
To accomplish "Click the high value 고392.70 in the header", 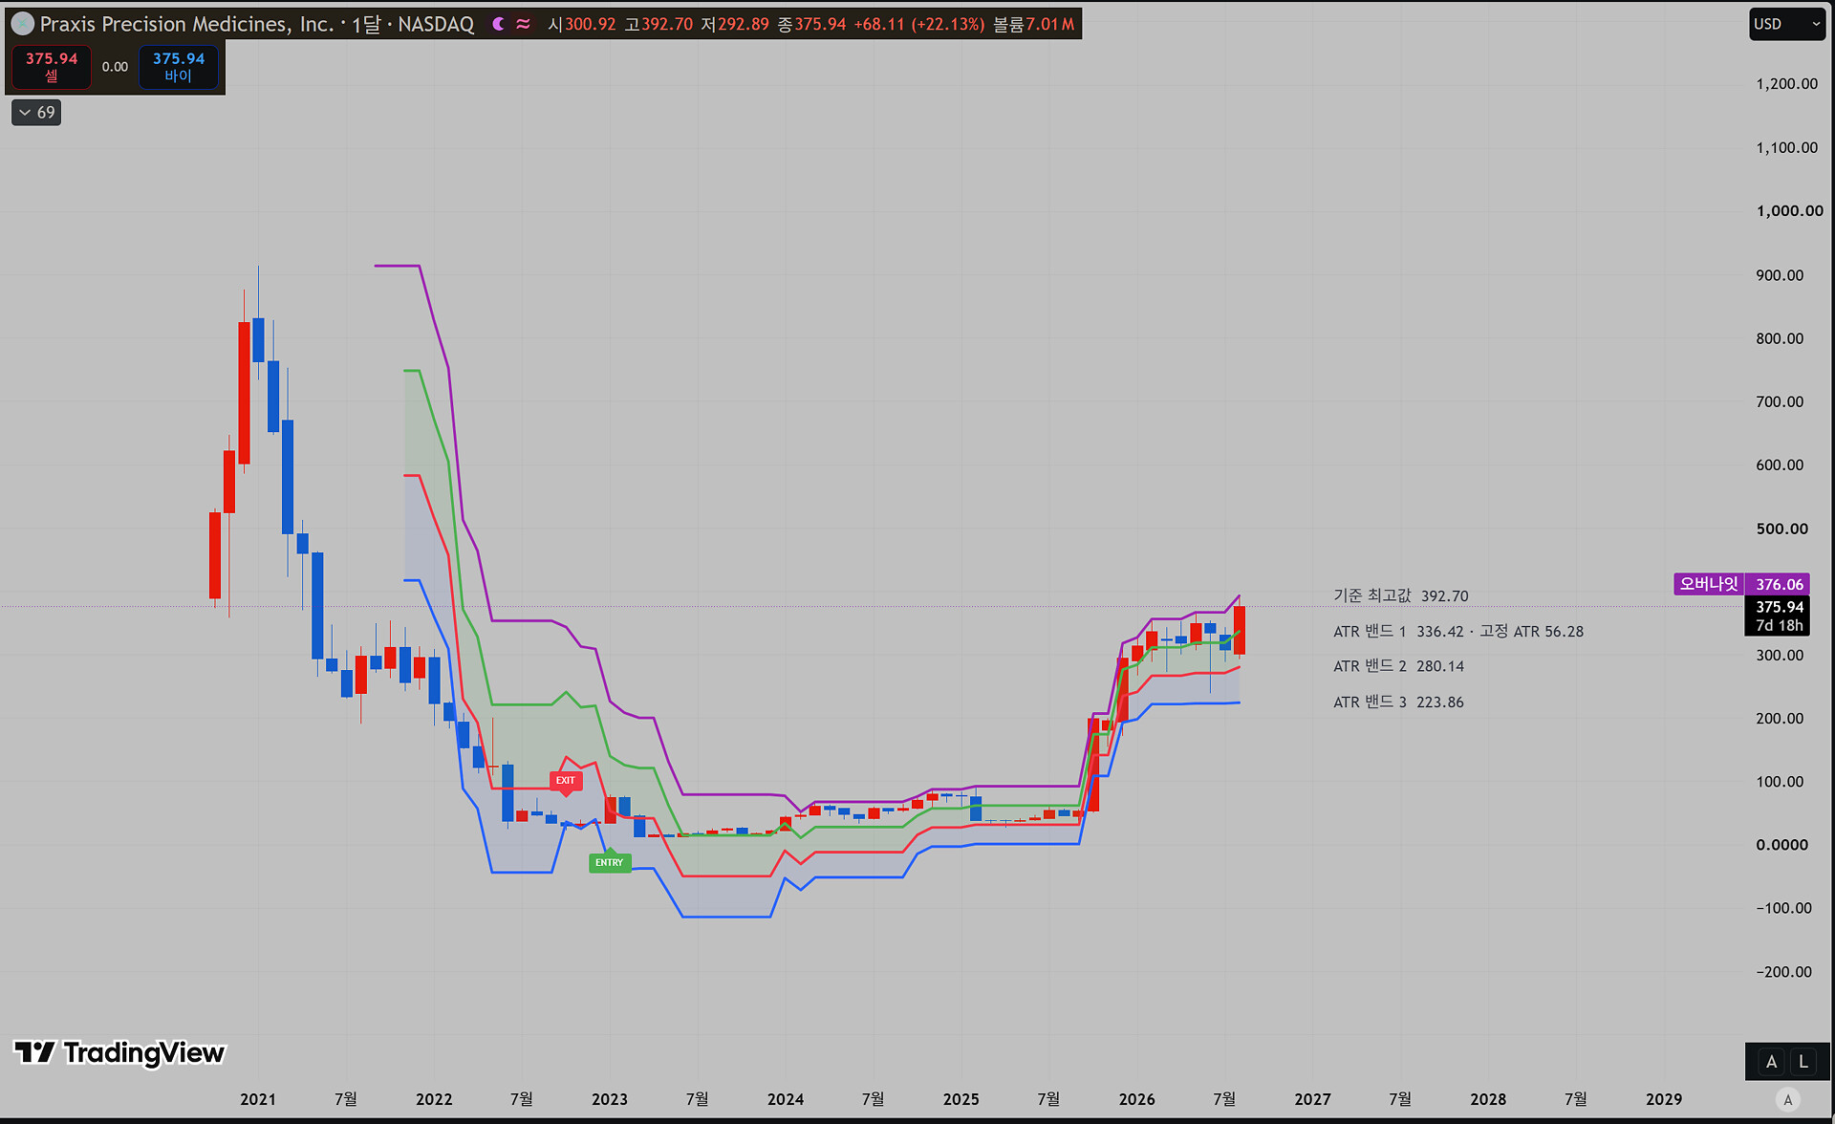I will coord(658,24).
